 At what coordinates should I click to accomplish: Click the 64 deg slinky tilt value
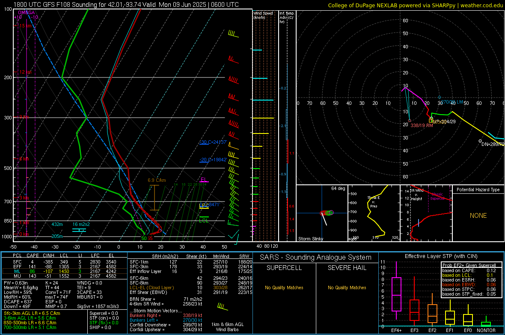(x=338, y=188)
